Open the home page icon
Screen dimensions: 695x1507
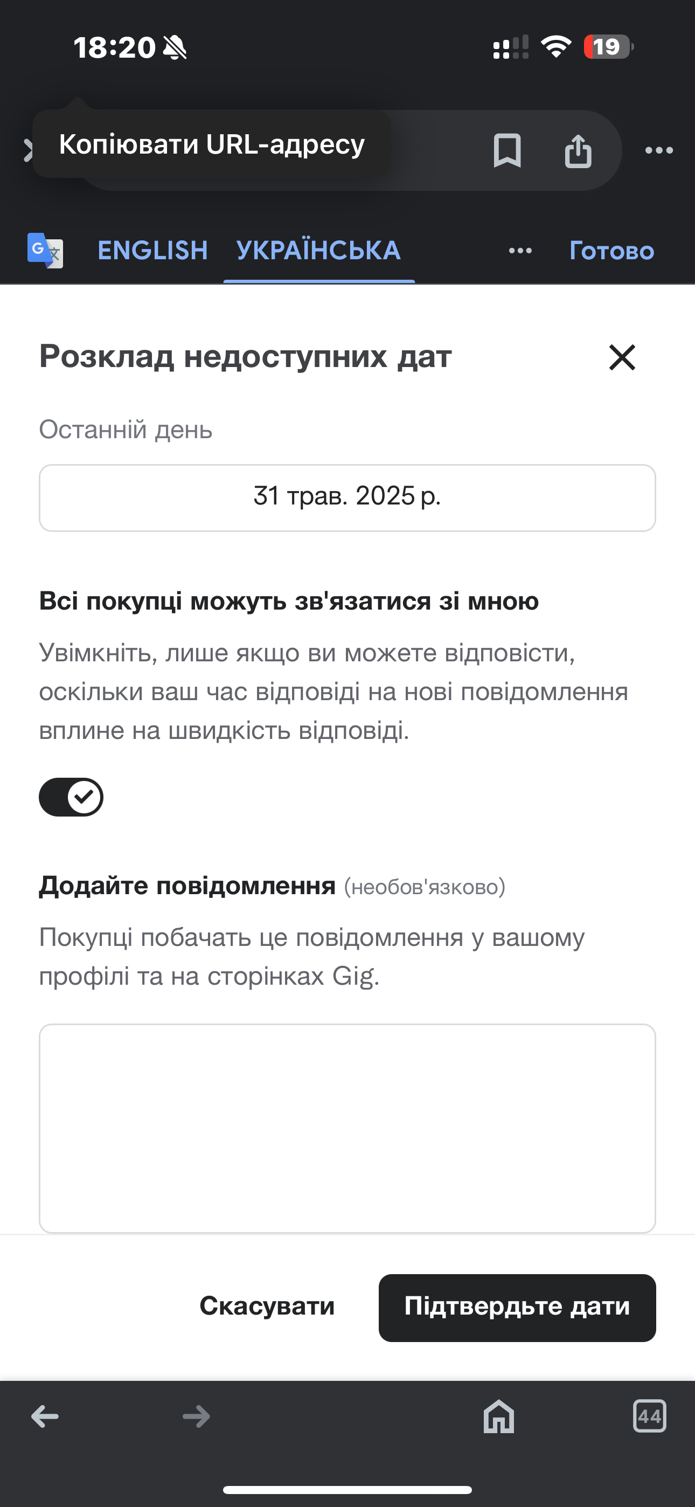coord(498,1416)
